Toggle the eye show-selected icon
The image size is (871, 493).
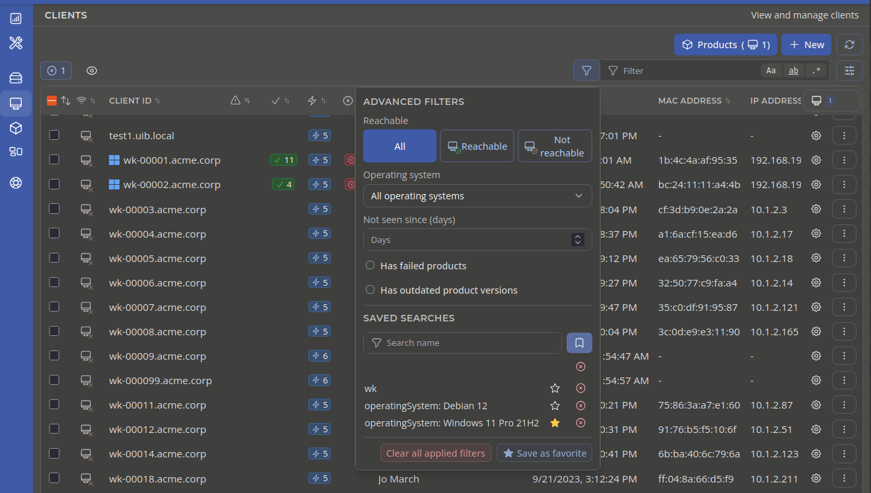[92, 71]
